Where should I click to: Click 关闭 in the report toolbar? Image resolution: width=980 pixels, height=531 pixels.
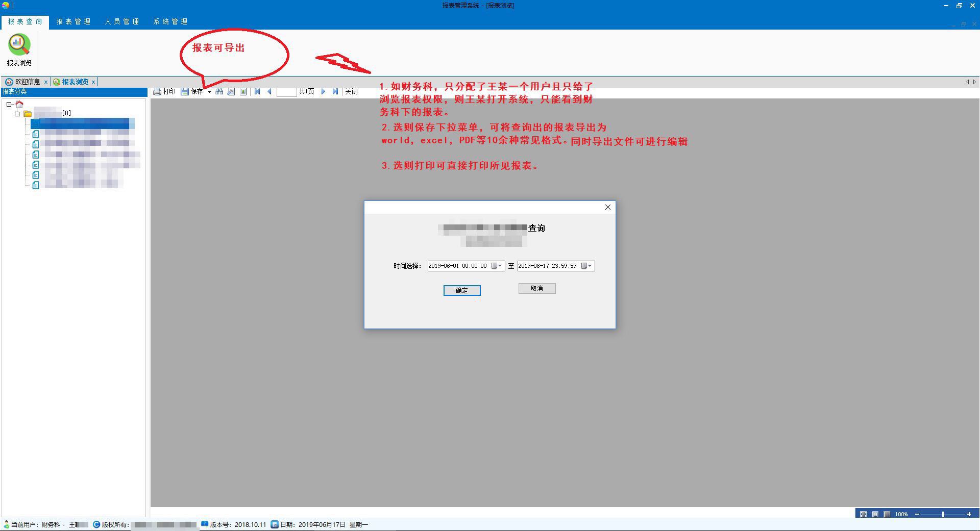point(351,92)
